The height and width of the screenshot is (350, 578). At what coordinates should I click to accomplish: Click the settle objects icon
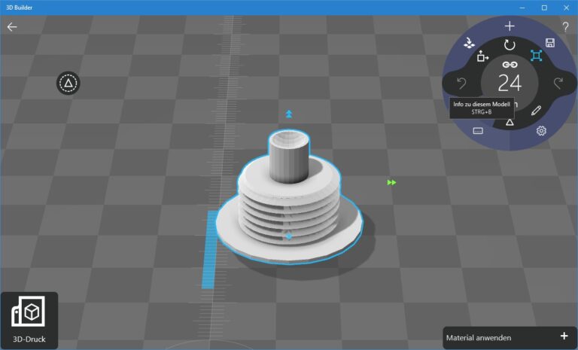(x=471, y=43)
